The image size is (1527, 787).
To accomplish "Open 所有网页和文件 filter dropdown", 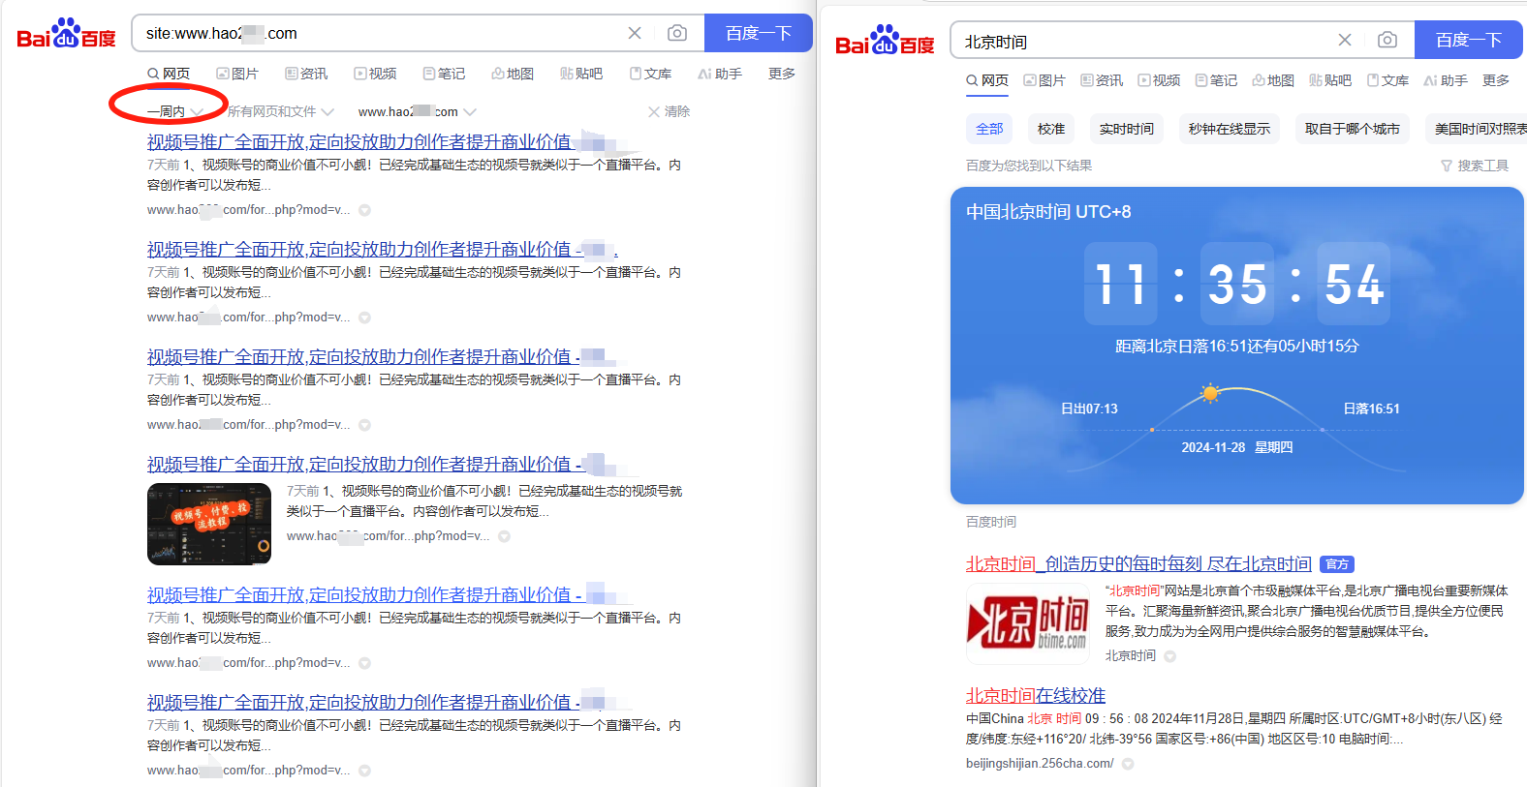I will tap(280, 112).
